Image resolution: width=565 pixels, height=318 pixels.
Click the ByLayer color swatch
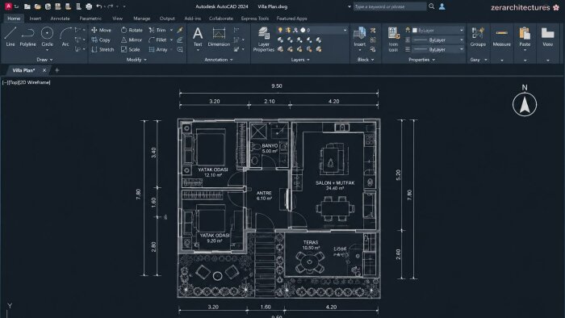415,30
